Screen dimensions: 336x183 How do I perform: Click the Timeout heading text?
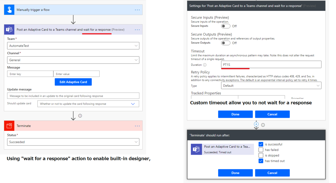198,51
